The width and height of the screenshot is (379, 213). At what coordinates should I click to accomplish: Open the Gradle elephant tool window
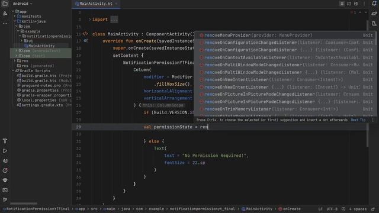(374, 14)
